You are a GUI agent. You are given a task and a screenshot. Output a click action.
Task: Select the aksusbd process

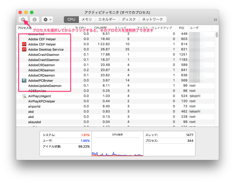point(115,122)
